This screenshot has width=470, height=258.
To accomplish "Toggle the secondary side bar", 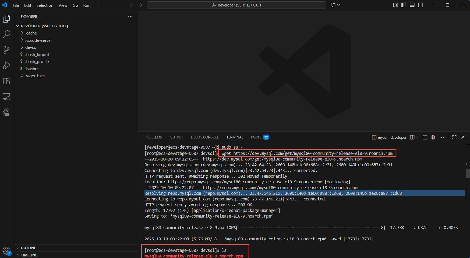I will 421,5.
